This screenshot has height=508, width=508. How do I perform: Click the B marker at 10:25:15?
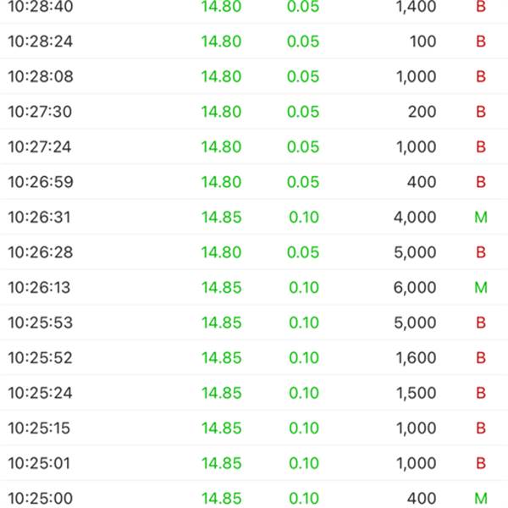(x=481, y=428)
